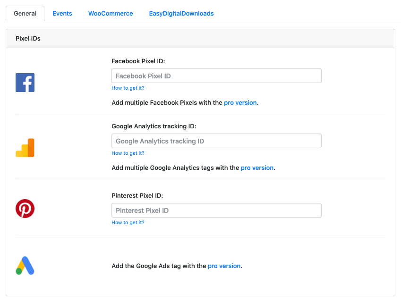Image resolution: width=401 pixels, height=302 pixels.
Task: Click the Facebook logo icon
Action: click(25, 83)
